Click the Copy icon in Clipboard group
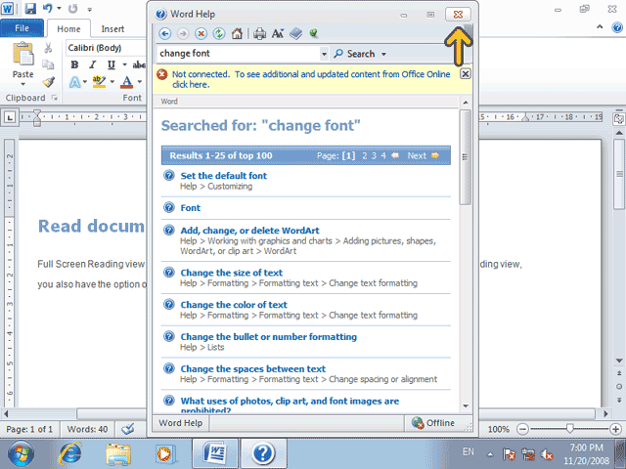 coord(48,64)
